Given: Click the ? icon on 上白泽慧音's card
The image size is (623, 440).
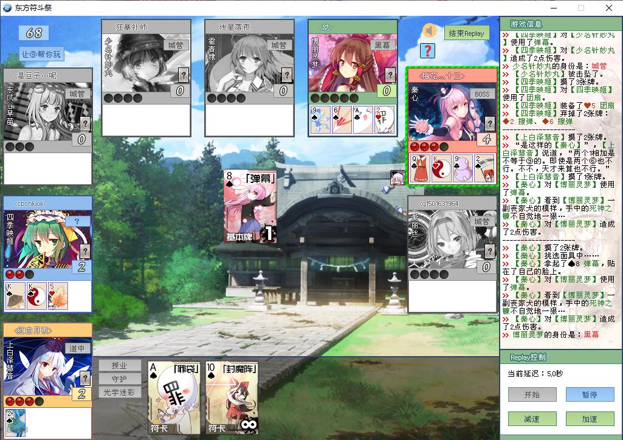Looking at the screenshot, I should coord(84,379).
